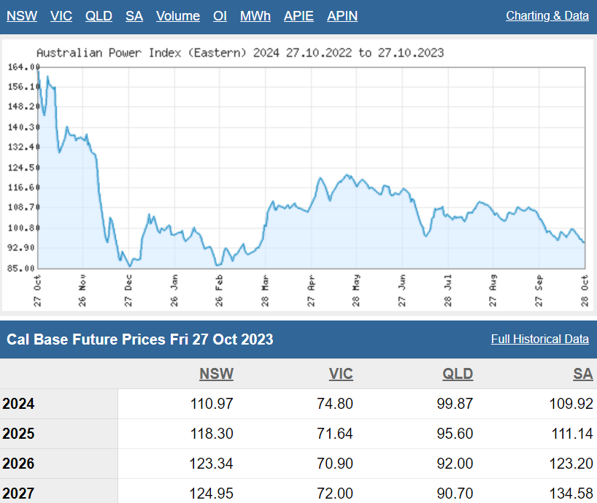
Task: Select the APIN index tab
Action: click(342, 15)
